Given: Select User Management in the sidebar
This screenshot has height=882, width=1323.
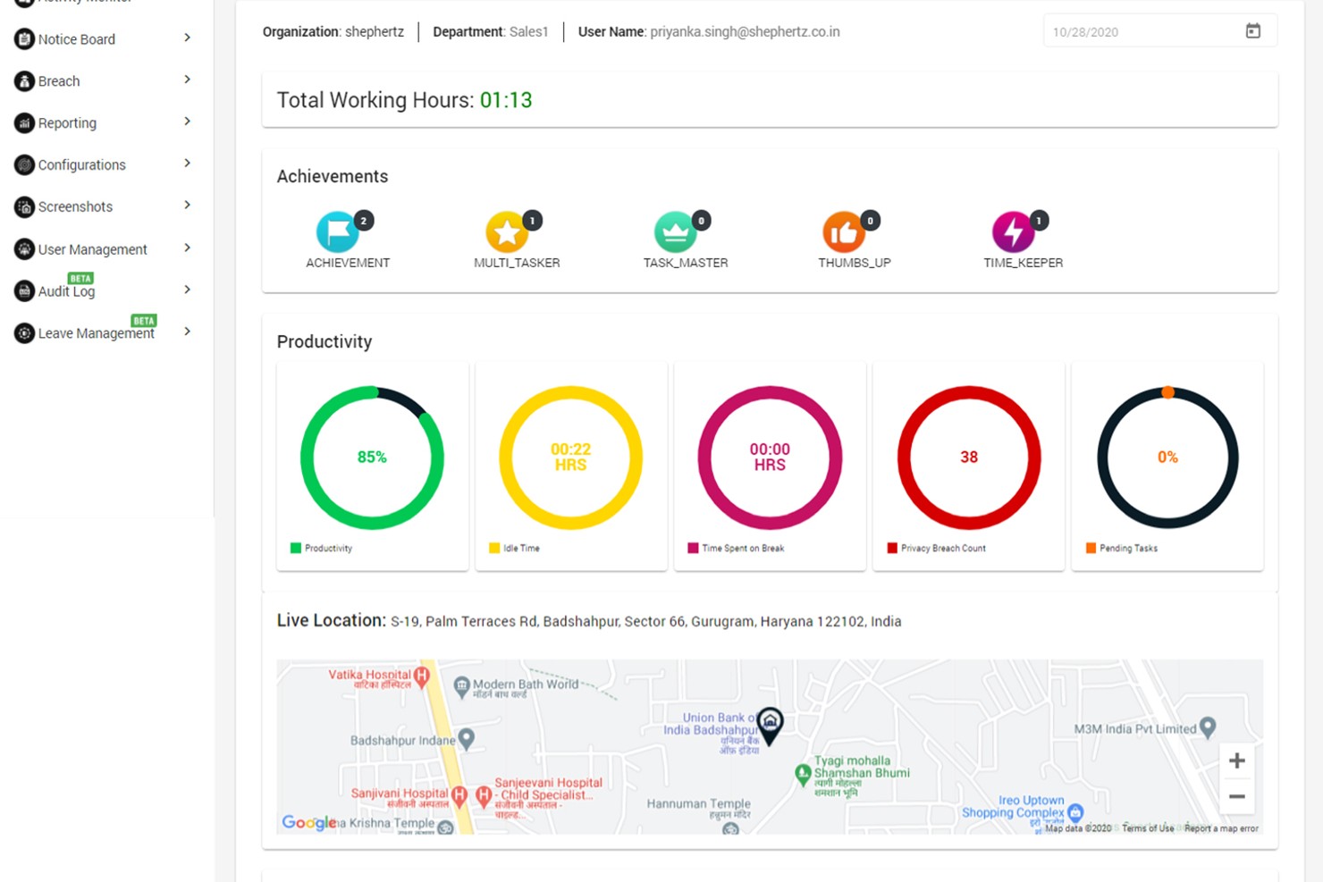Looking at the screenshot, I should pyautogui.click(x=92, y=249).
